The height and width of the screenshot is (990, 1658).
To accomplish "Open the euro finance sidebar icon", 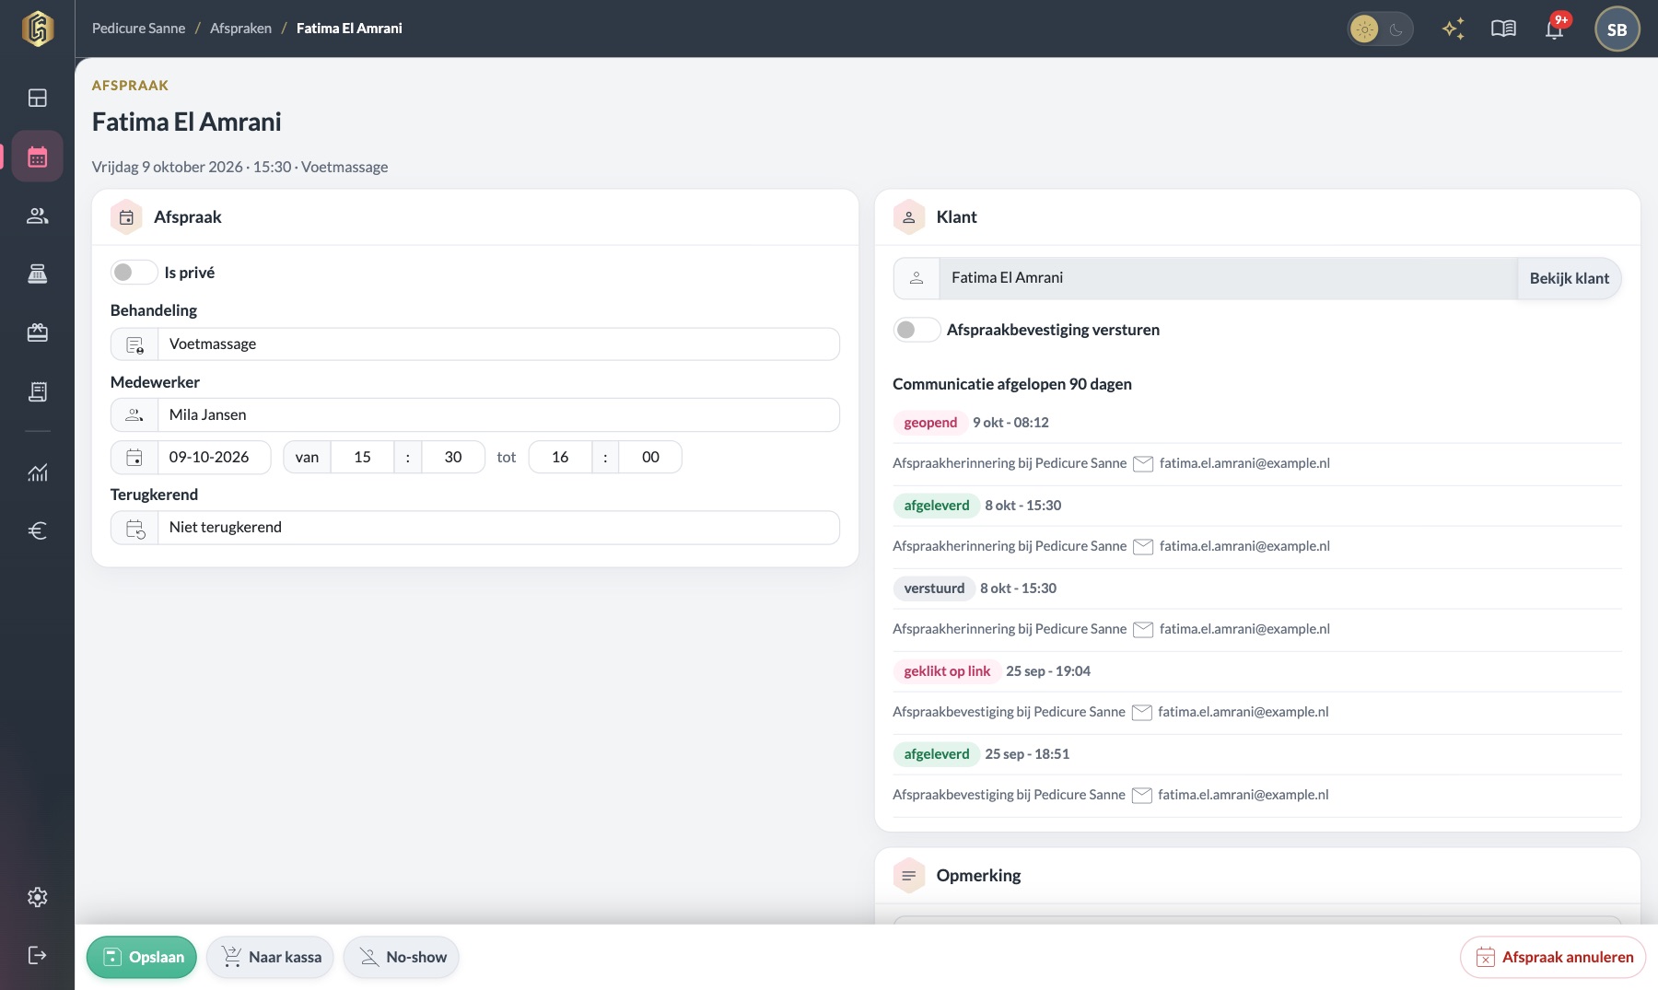I will 37,530.
